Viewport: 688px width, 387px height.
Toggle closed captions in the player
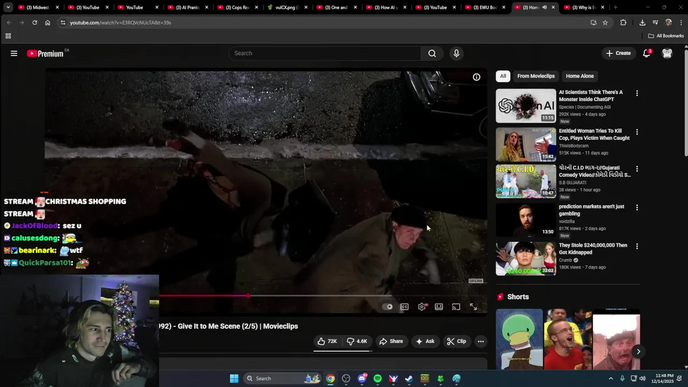[404, 307]
